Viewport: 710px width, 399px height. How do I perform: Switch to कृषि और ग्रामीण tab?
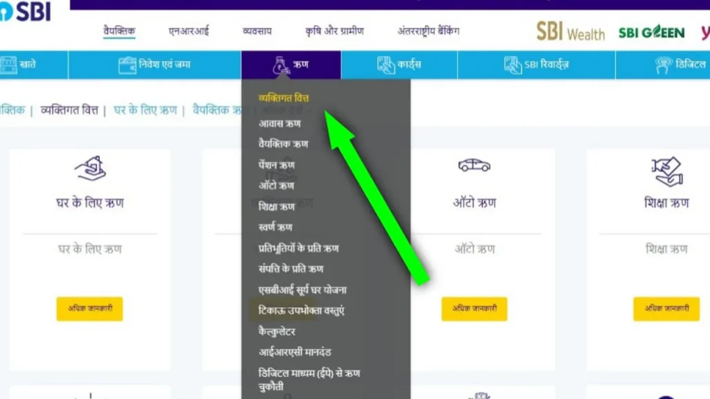(335, 31)
